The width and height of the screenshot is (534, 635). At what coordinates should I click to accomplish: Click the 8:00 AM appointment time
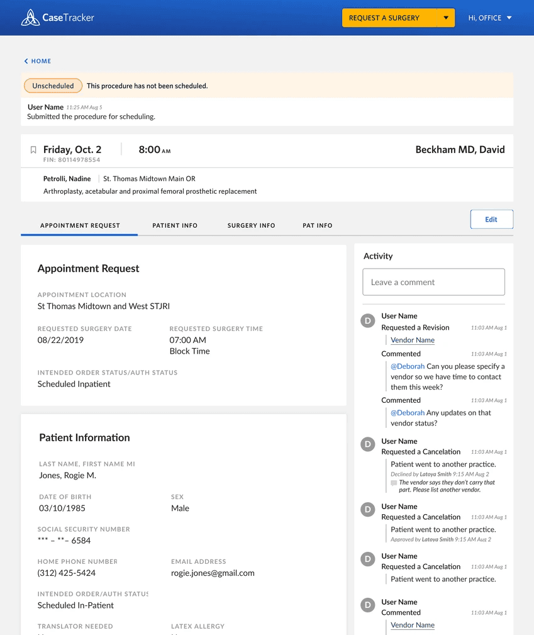[155, 150]
